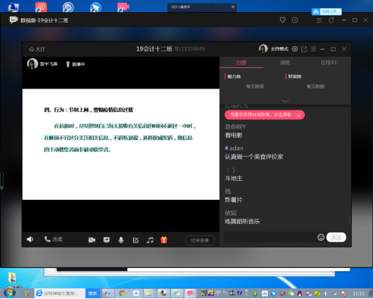
Task: Open the Chrome icon in taskbar
Action: (122, 293)
